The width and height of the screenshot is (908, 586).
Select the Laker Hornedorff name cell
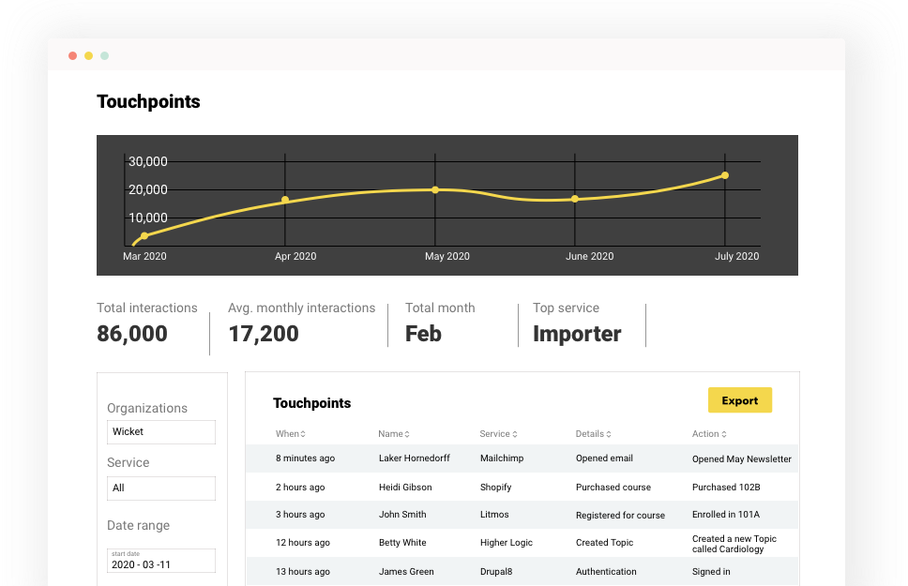tap(414, 458)
